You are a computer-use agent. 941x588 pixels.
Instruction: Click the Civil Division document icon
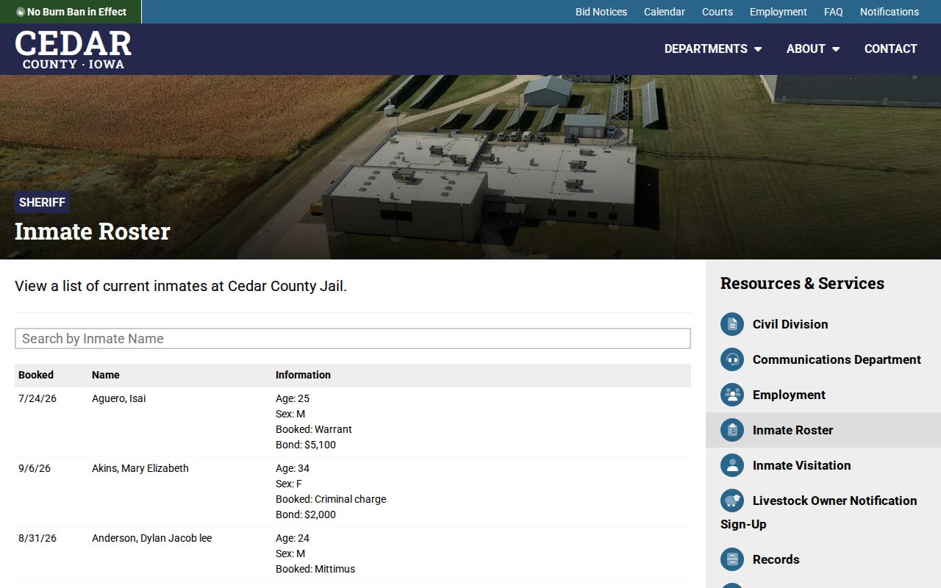[732, 324]
